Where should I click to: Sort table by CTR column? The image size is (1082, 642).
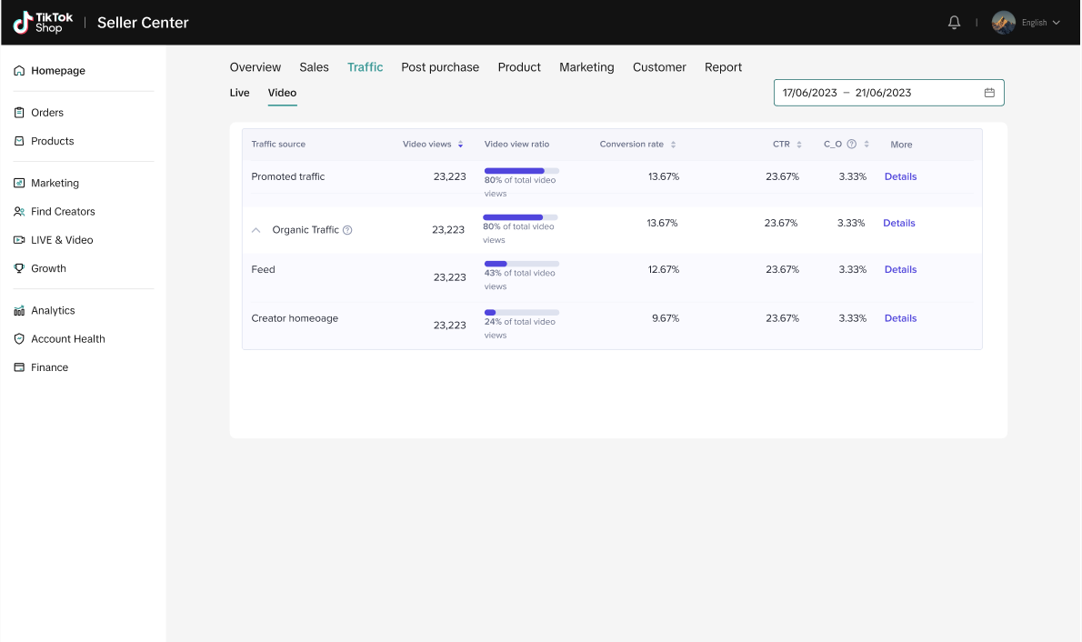(799, 145)
